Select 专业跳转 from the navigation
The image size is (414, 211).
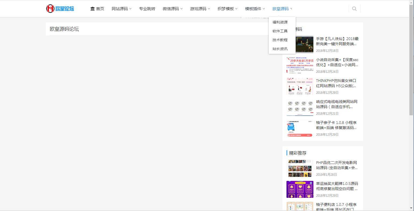point(147,8)
